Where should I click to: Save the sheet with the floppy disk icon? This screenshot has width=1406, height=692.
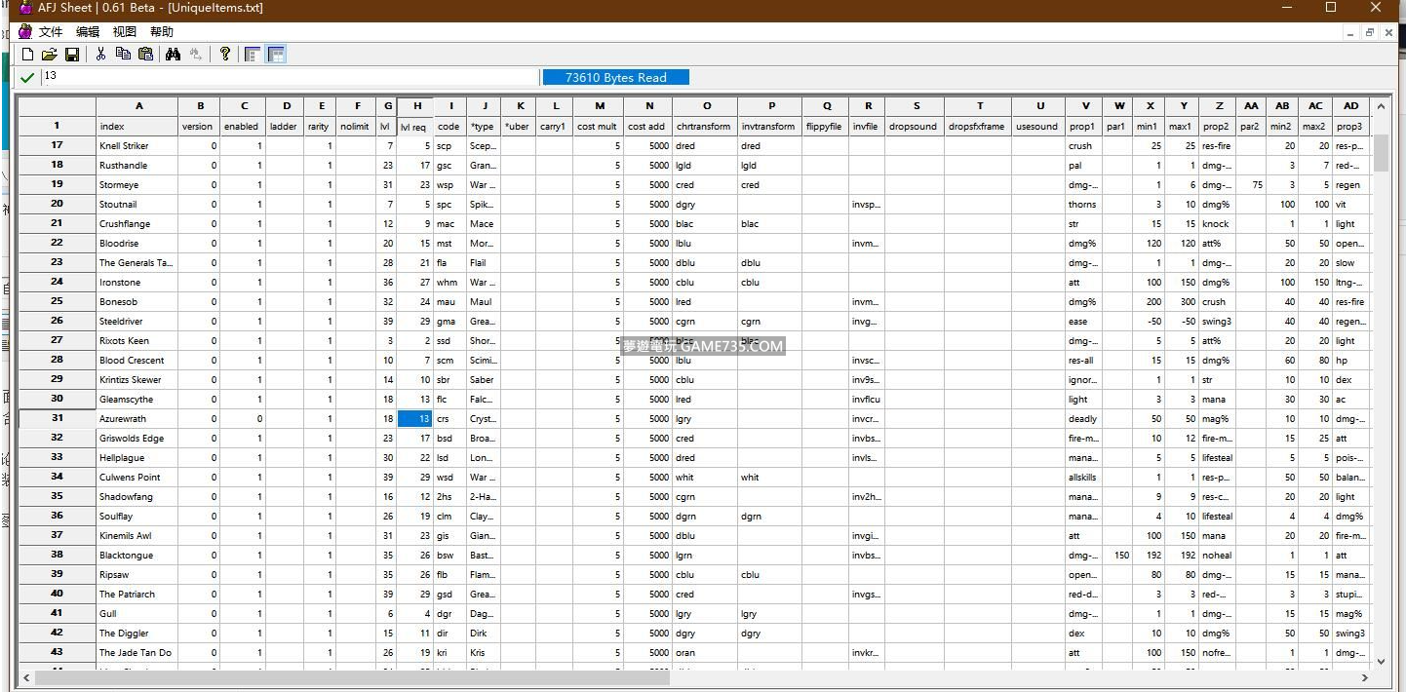pyautogui.click(x=72, y=55)
